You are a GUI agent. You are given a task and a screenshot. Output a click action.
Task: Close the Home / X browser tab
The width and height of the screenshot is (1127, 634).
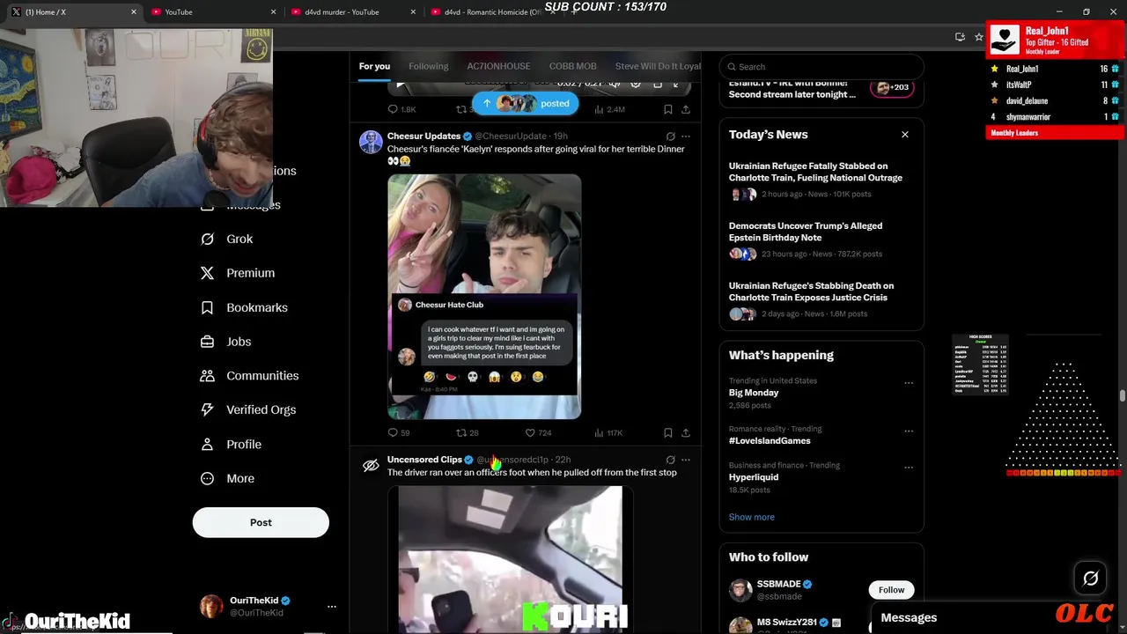[134, 11]
